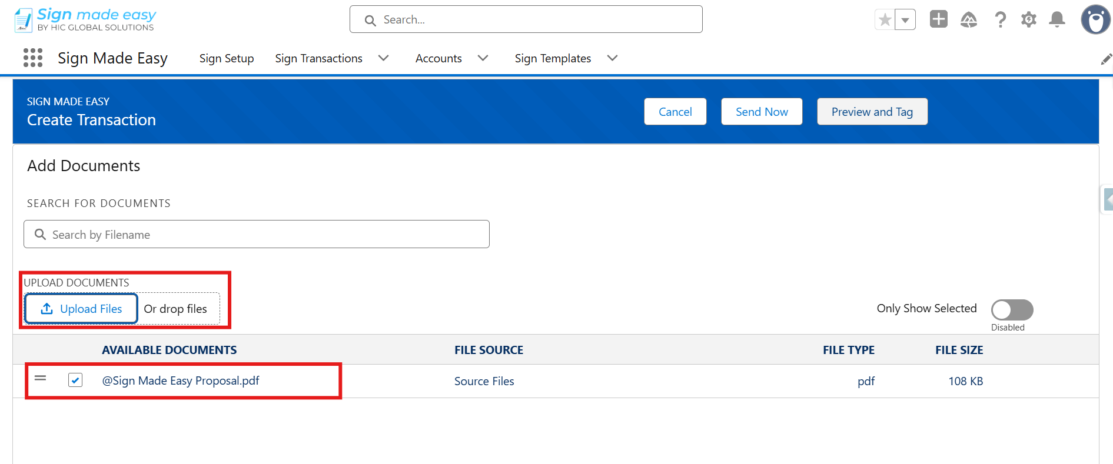Click the AVAILABLE DOCUMENTS column header
This screenshot has height=464, width=1113.
(169, 350)
